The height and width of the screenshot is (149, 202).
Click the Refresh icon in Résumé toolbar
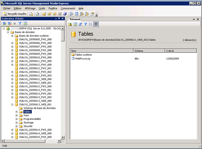[75, 24]
